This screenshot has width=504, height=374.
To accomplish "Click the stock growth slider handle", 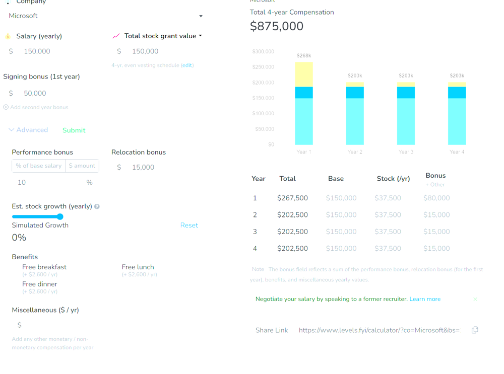I will pyautogui.click(x=60, y=216).
